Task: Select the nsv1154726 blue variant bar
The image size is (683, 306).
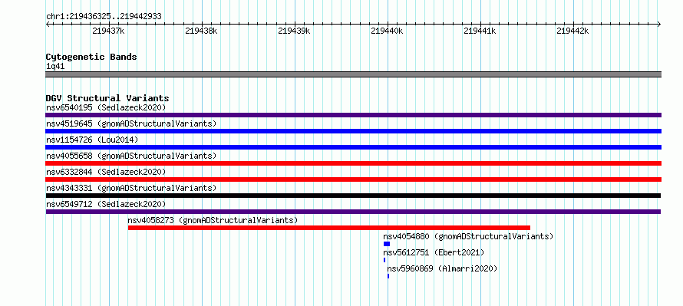Action: coord(353,147)
